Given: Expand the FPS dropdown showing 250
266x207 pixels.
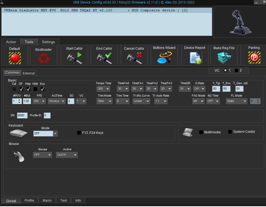Looking at the screenshot, I should point(39,101).
